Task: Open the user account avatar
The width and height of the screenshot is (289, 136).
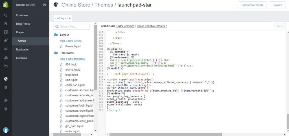Action: click(x=6, y=130)
